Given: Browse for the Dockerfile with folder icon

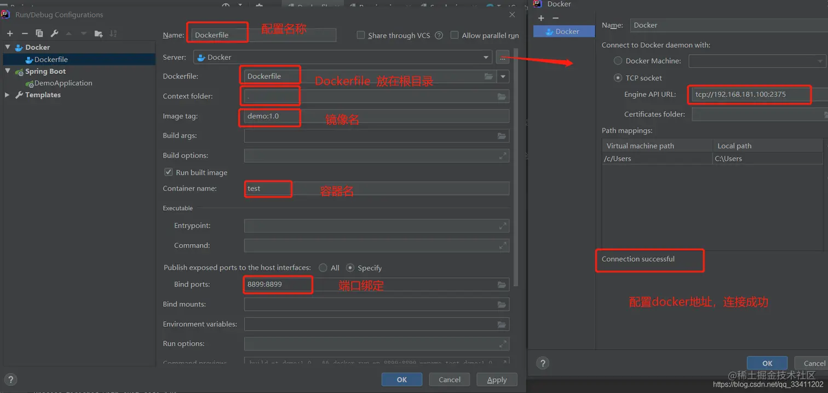Looking at the screenshot, I should coord(488,77).
